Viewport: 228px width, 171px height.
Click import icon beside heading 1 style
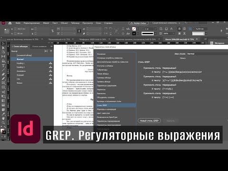pos(50,63)
